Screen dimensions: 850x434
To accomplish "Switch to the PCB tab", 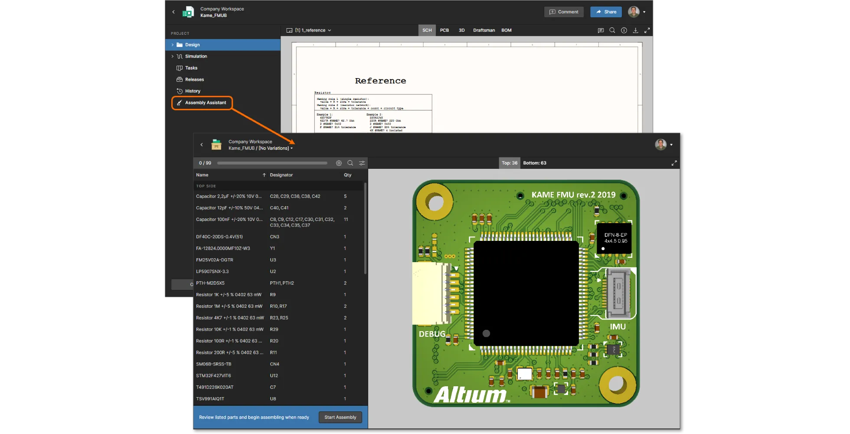I will [445, 30].
